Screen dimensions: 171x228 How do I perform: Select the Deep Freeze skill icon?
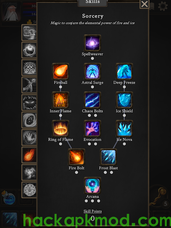pyautogui.click(x=124, y=72)
